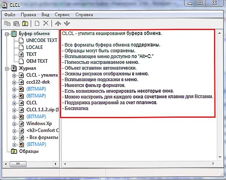Viewport: 226px width, 180px height.
Task: Open the Файл menu
Action: click(x=10, y=15)
